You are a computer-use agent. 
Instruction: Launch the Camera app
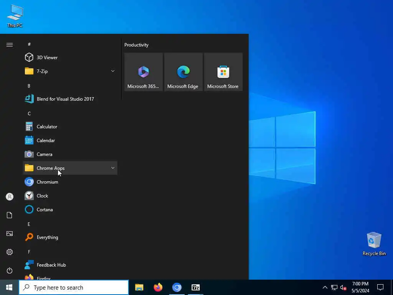70,154
